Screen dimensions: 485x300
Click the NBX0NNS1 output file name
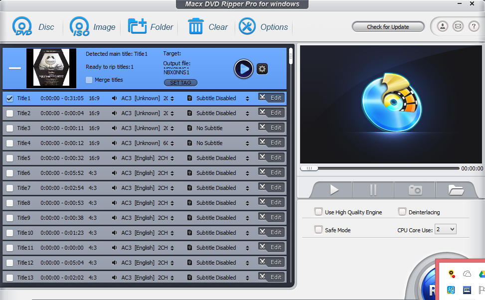176,72
